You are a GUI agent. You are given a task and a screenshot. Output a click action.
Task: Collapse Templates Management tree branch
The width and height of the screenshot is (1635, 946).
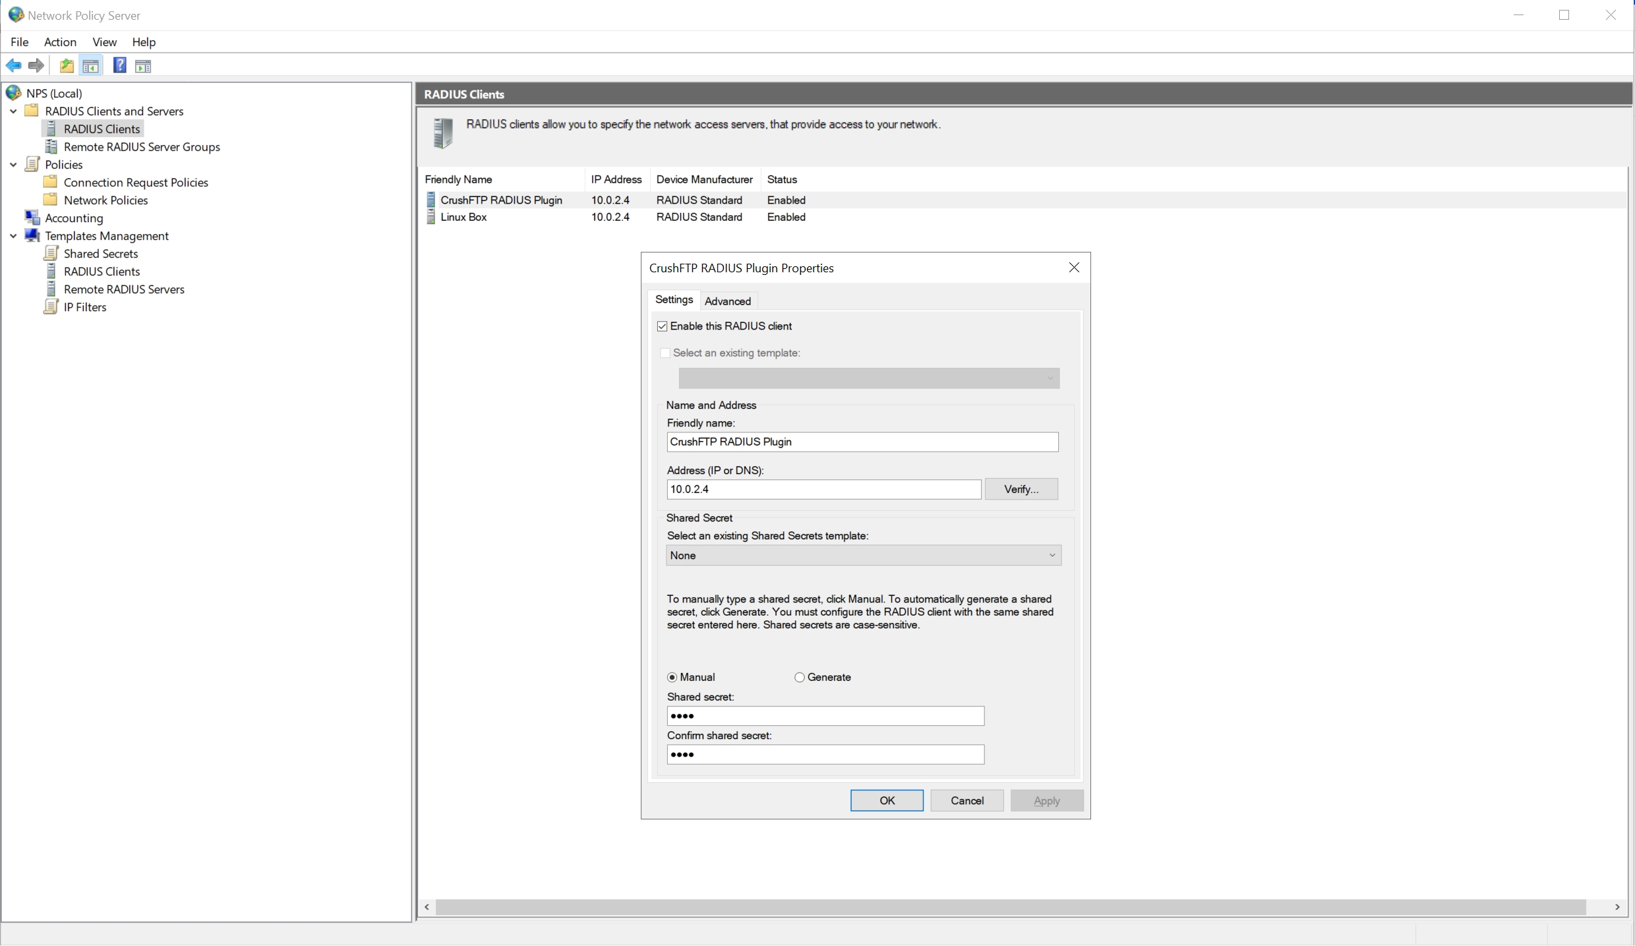coord(13,235)
